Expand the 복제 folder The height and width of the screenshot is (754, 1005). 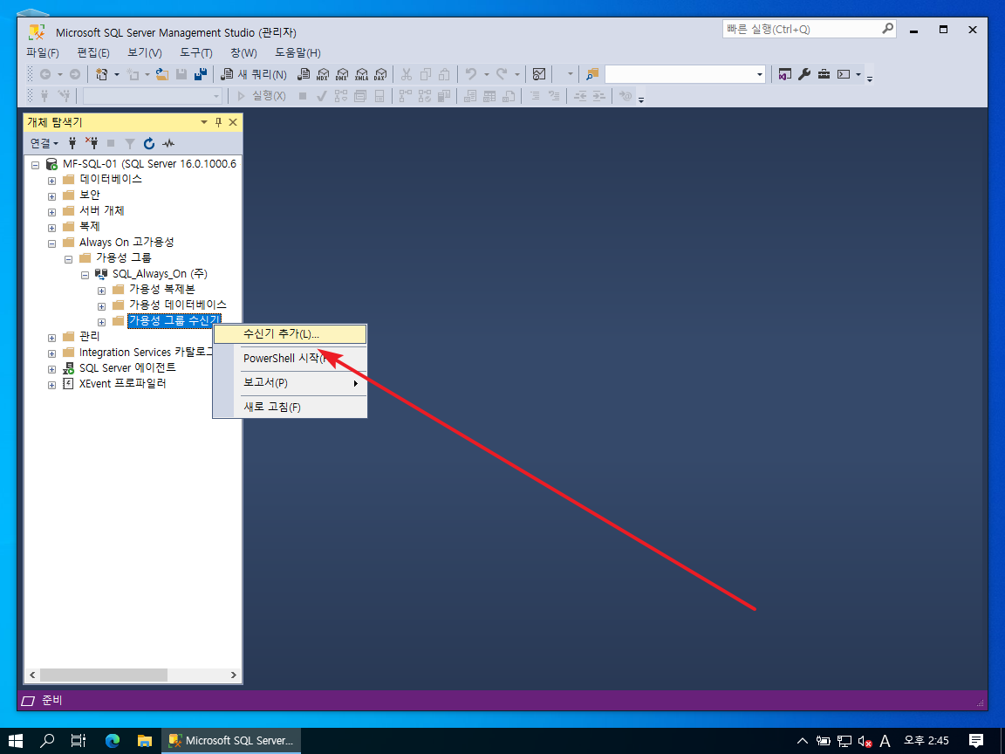(52, 228)
